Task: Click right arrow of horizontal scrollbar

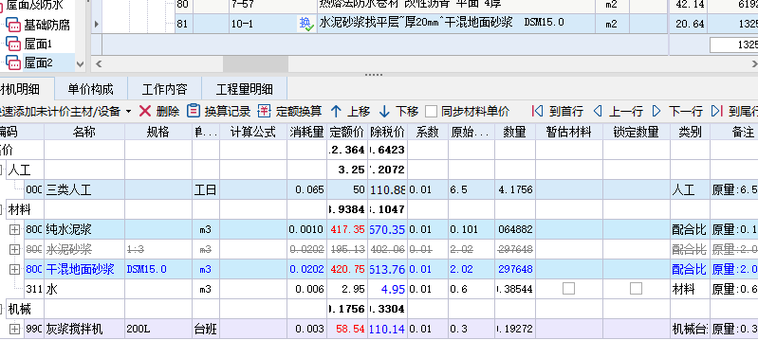Action: 754,63
